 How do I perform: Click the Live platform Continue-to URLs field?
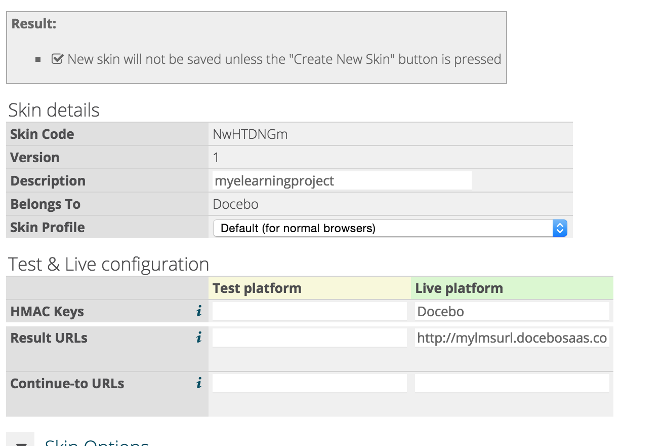coord(512,383)
